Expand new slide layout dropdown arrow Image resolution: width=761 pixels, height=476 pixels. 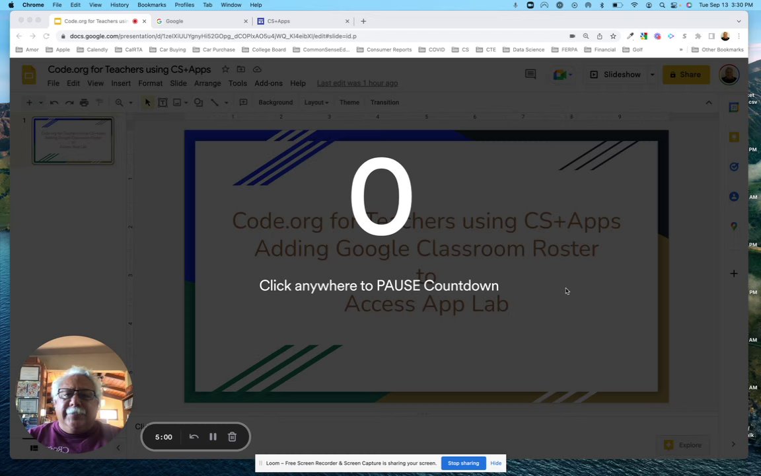click(41, 102)
